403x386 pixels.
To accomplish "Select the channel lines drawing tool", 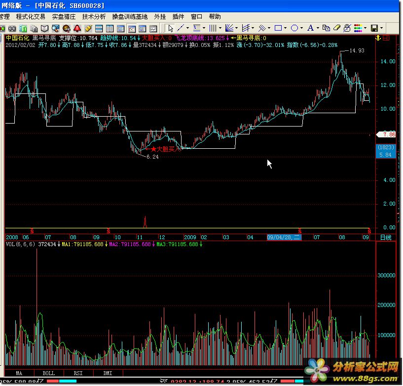I will pos(246,28).
